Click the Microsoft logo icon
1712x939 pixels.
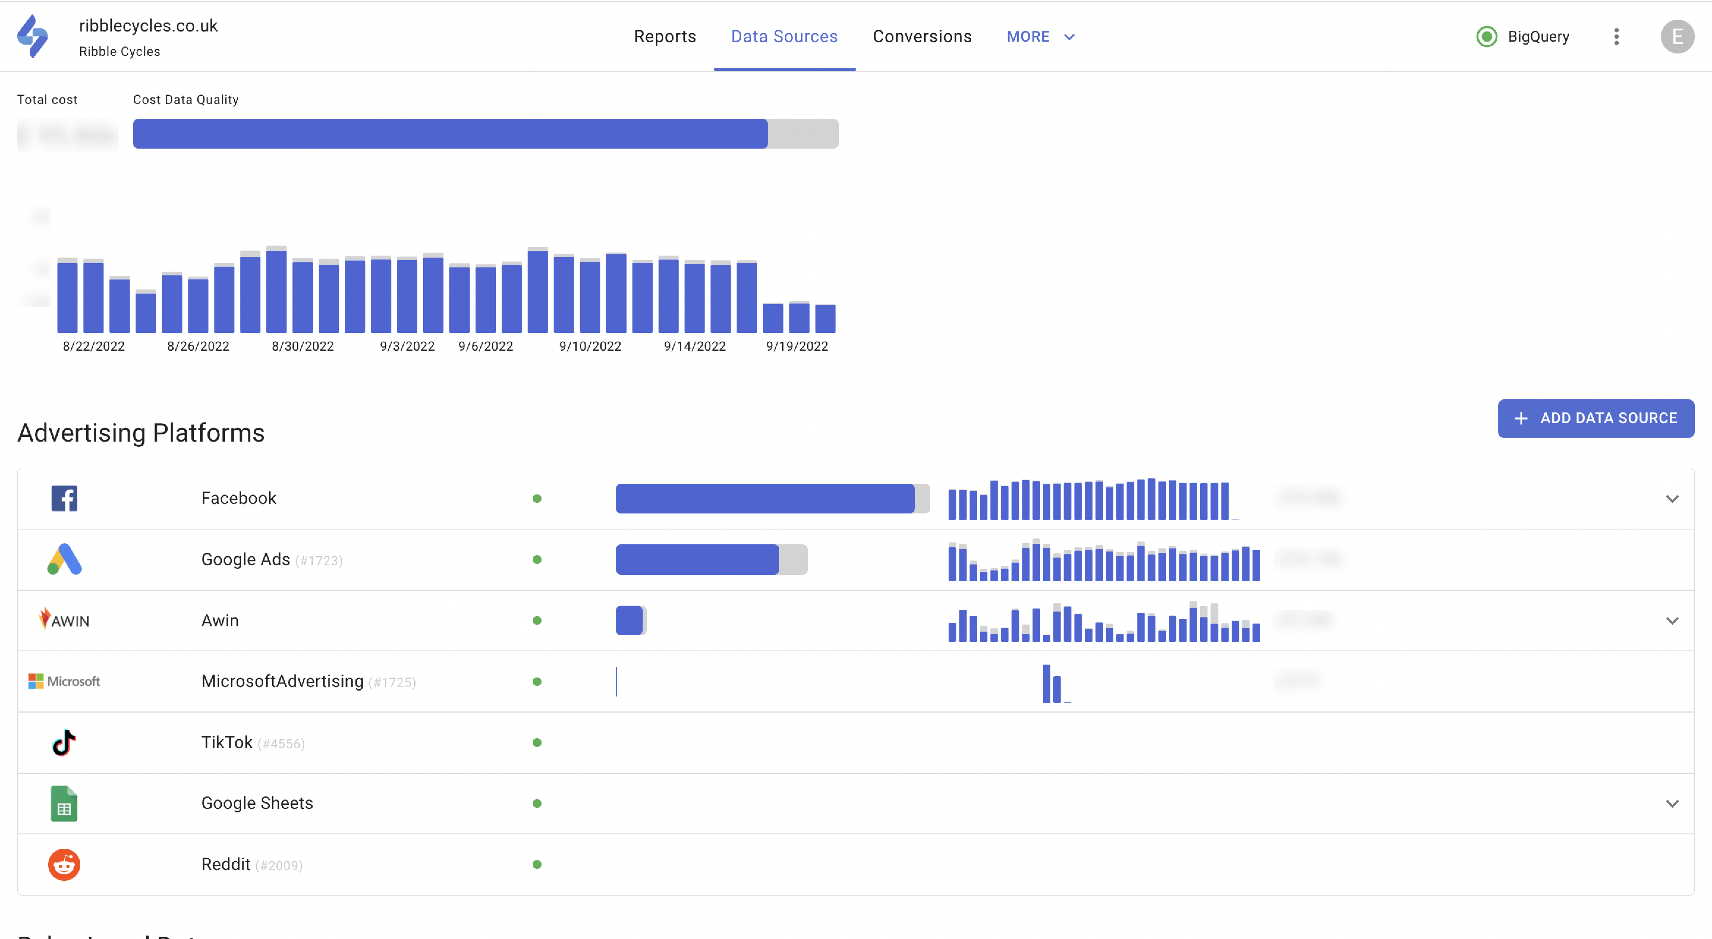tap(64, 681)
